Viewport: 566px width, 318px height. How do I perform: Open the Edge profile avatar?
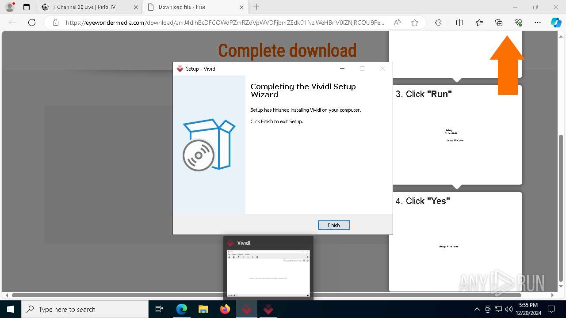click(x=10, y=7)
